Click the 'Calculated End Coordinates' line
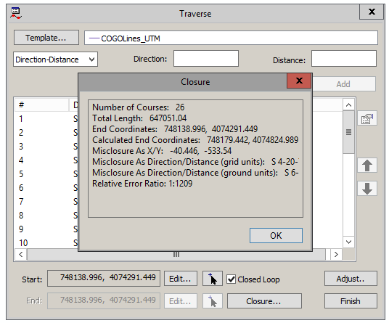 [195, 140]
